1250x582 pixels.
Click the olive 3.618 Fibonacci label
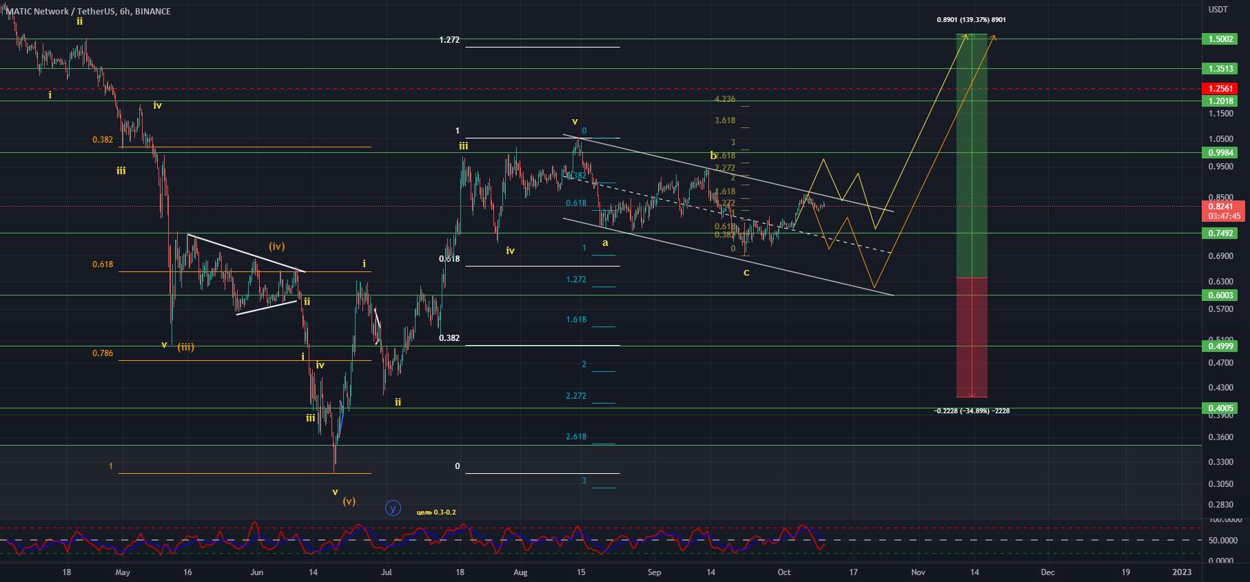click(x=725, y=121)
